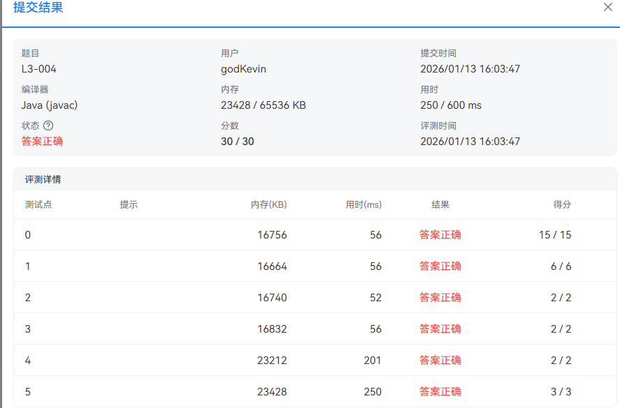Viewport: 620px width, 408px height.
Task: Click memory value 23428 in test 5 row
Action: point(272,392)
